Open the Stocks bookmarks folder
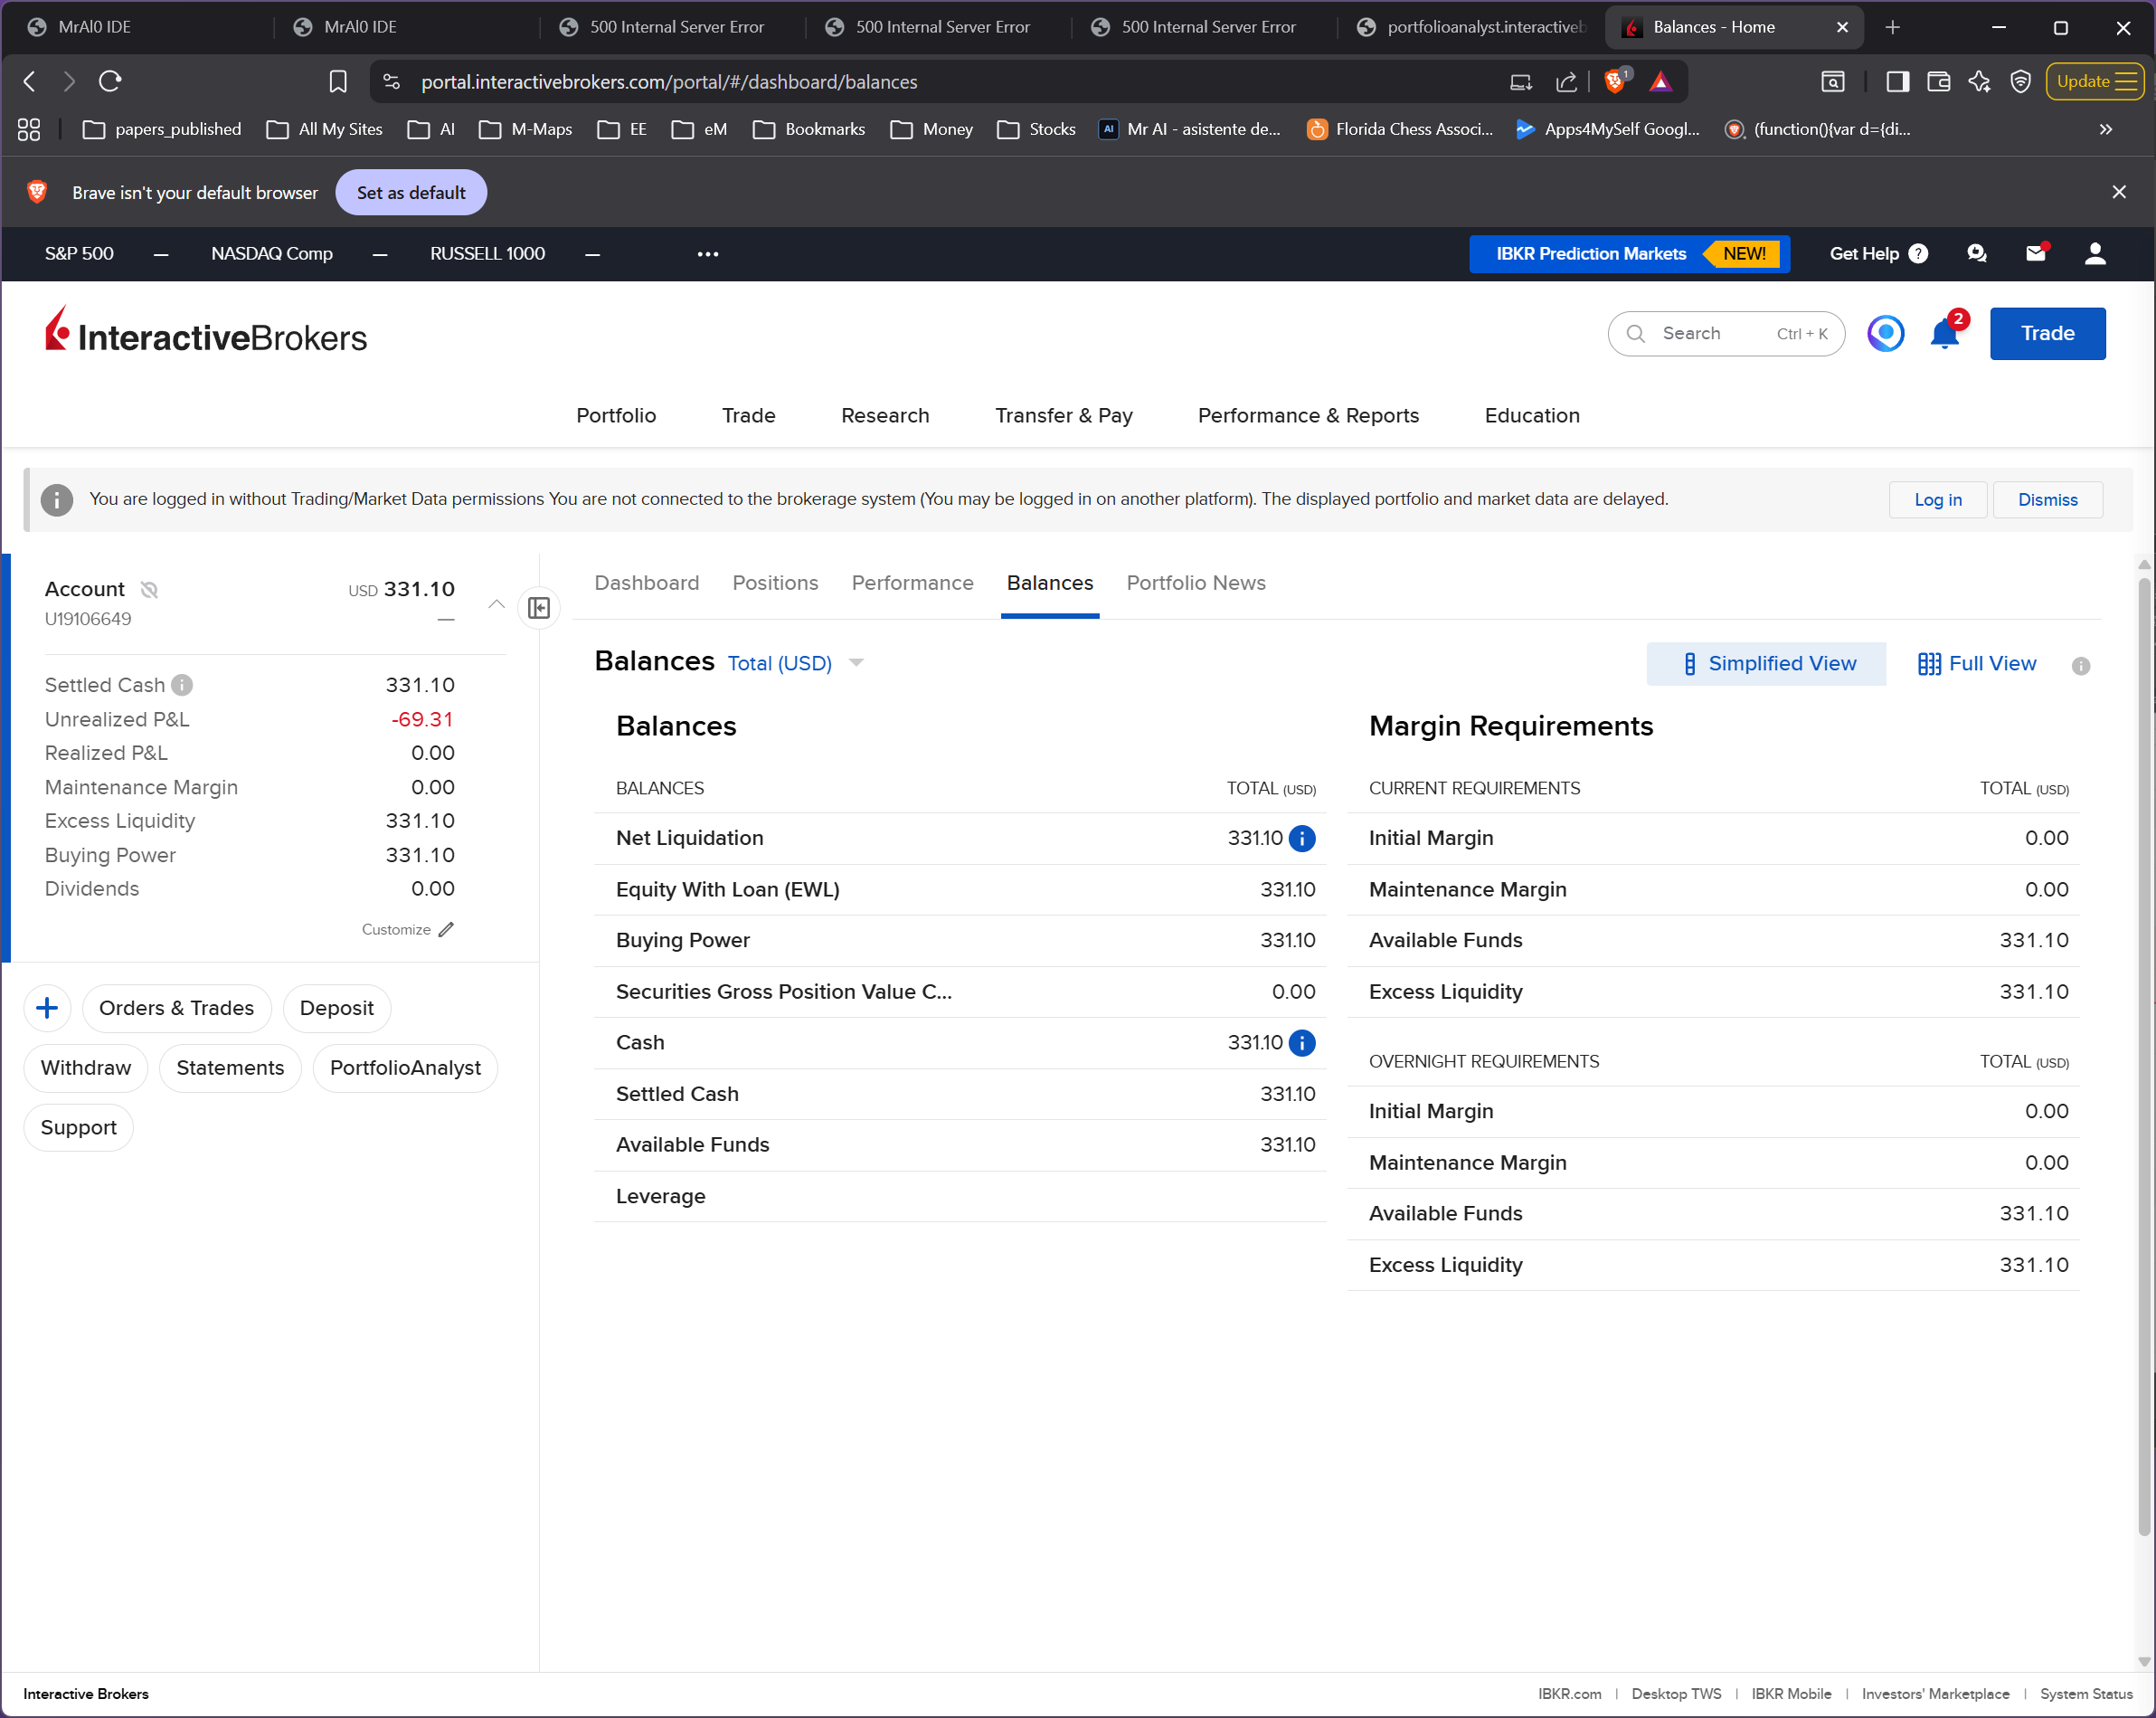The width and height of the screenshot is (2156, 1718). tap(1037, 129)
